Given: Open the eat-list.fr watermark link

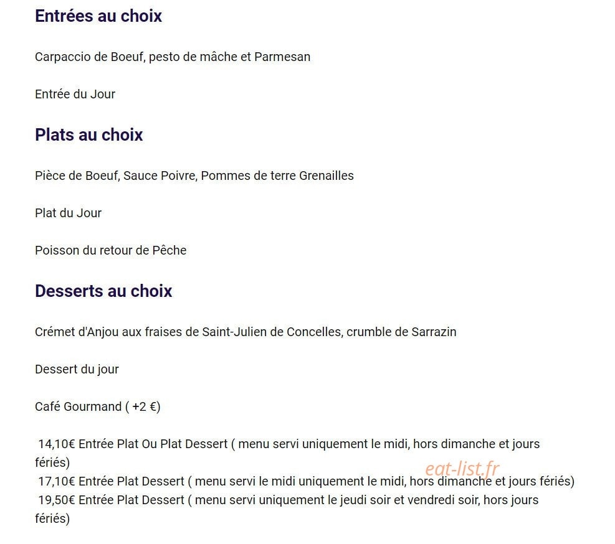Looking at the screenshot, I should 462,468.
